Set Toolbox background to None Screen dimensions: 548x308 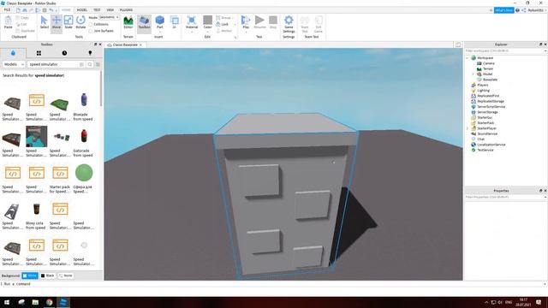66,275
